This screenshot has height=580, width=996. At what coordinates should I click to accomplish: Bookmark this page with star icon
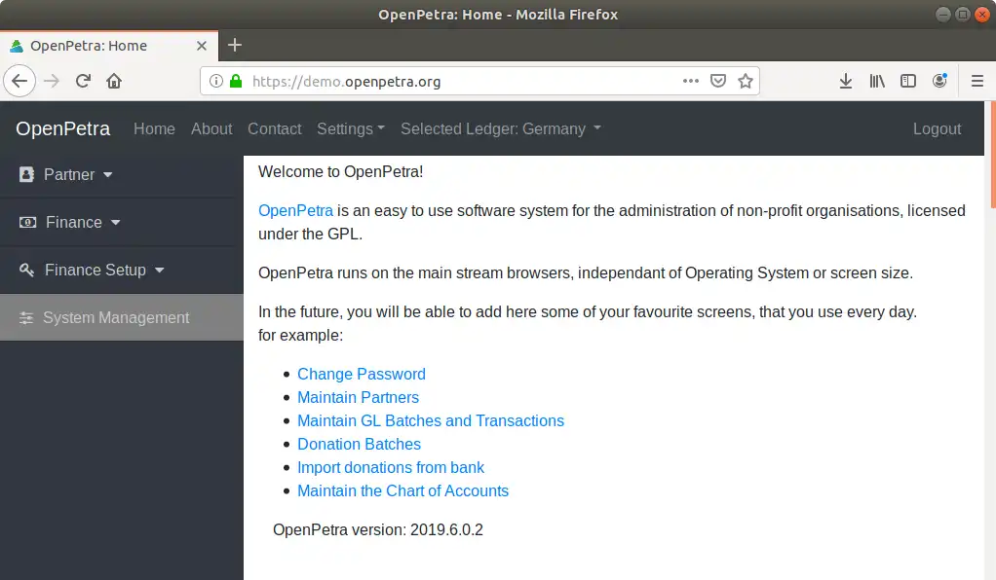tap(746, 81)
